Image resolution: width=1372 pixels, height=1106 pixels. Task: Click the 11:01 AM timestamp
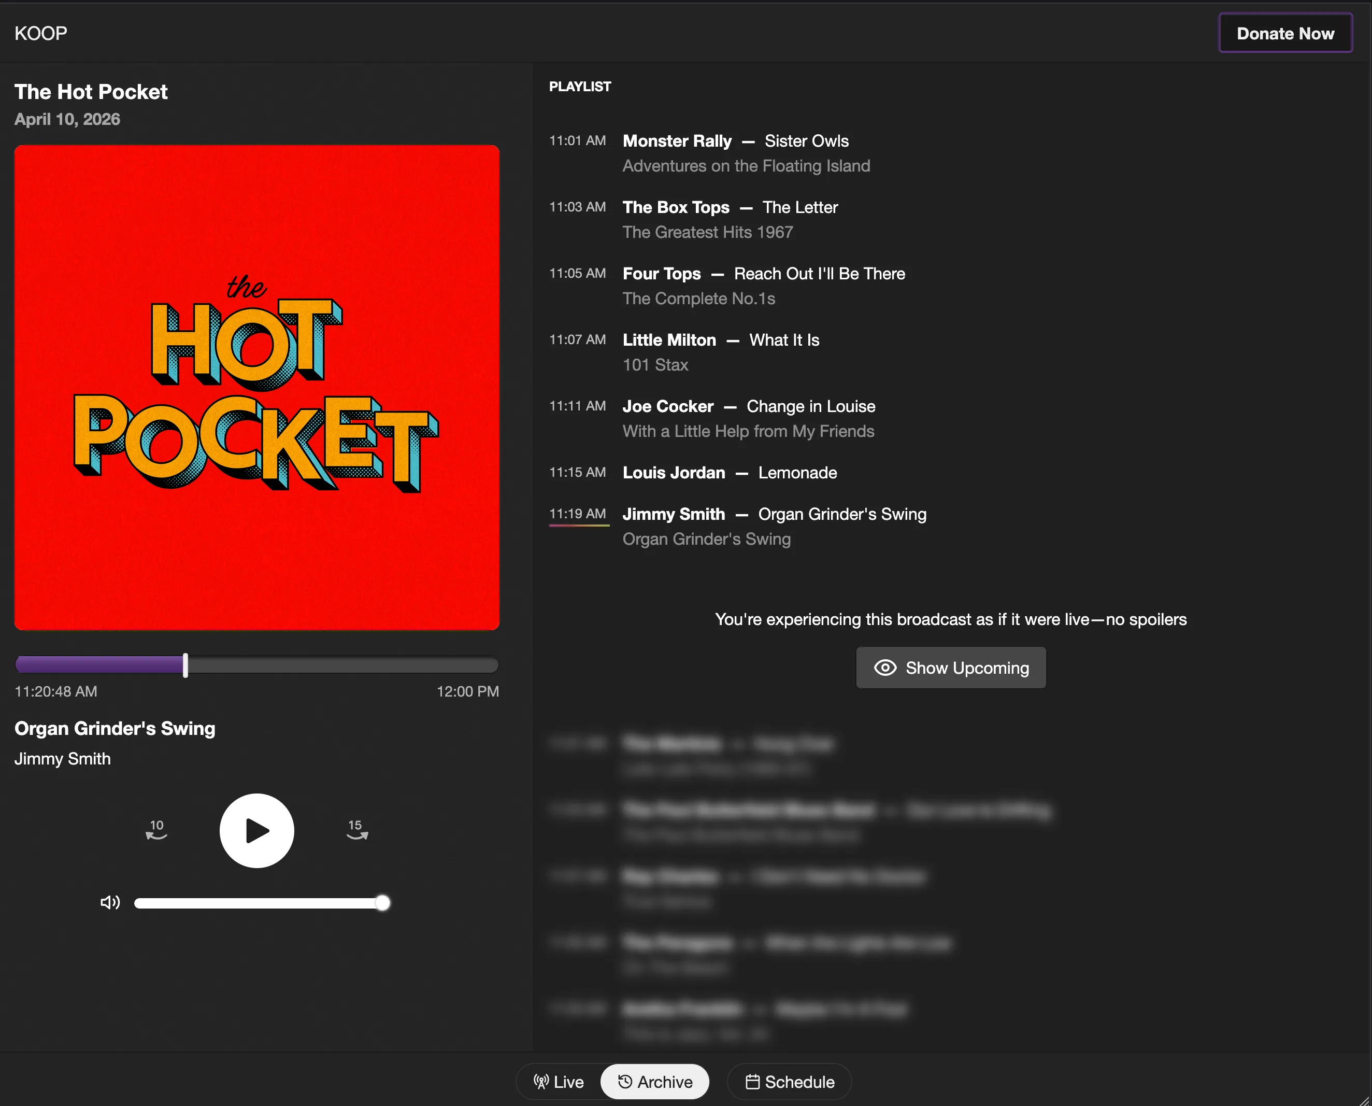578,140
